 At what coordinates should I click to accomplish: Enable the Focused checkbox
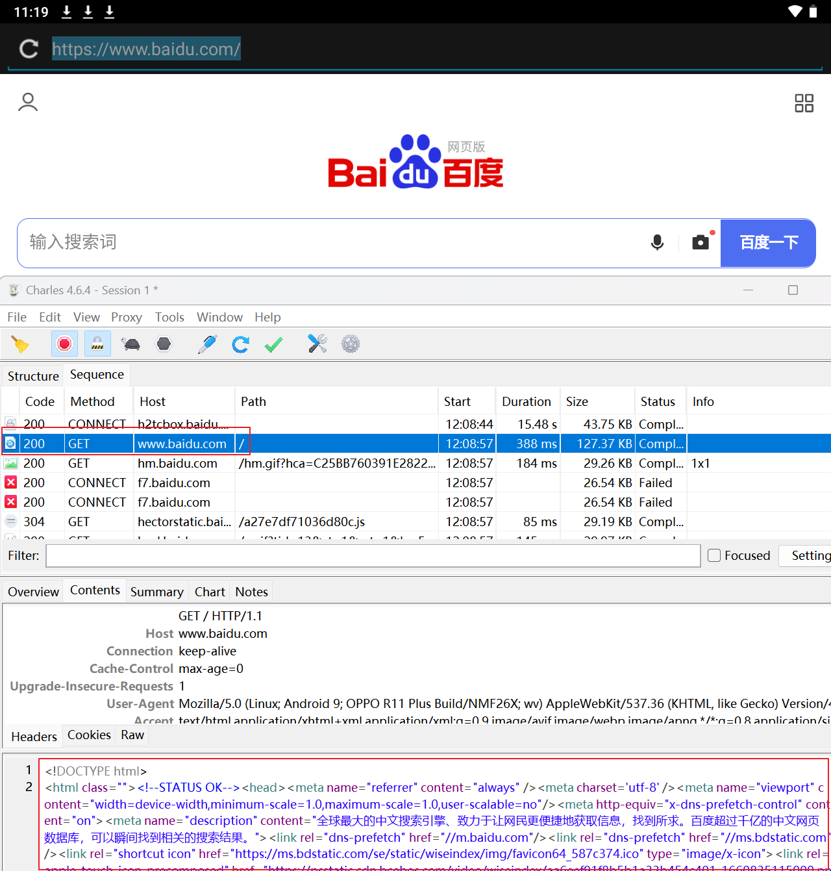click(x=714, y=555)
